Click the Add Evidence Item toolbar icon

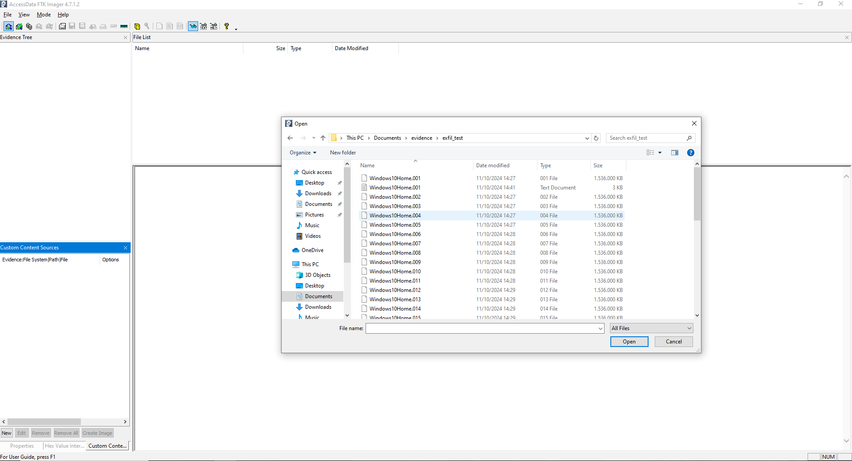click(x=8, y=26)
